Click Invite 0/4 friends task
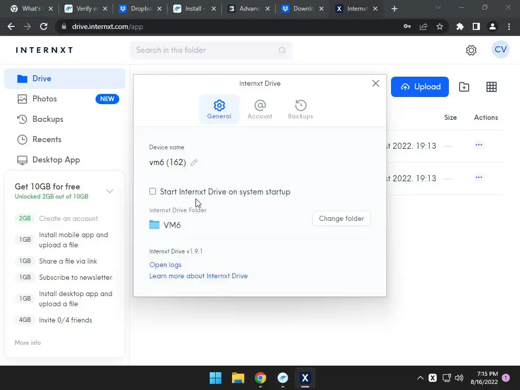The height and width of the screenshot is (390, 520). click(x=66, y=320)
